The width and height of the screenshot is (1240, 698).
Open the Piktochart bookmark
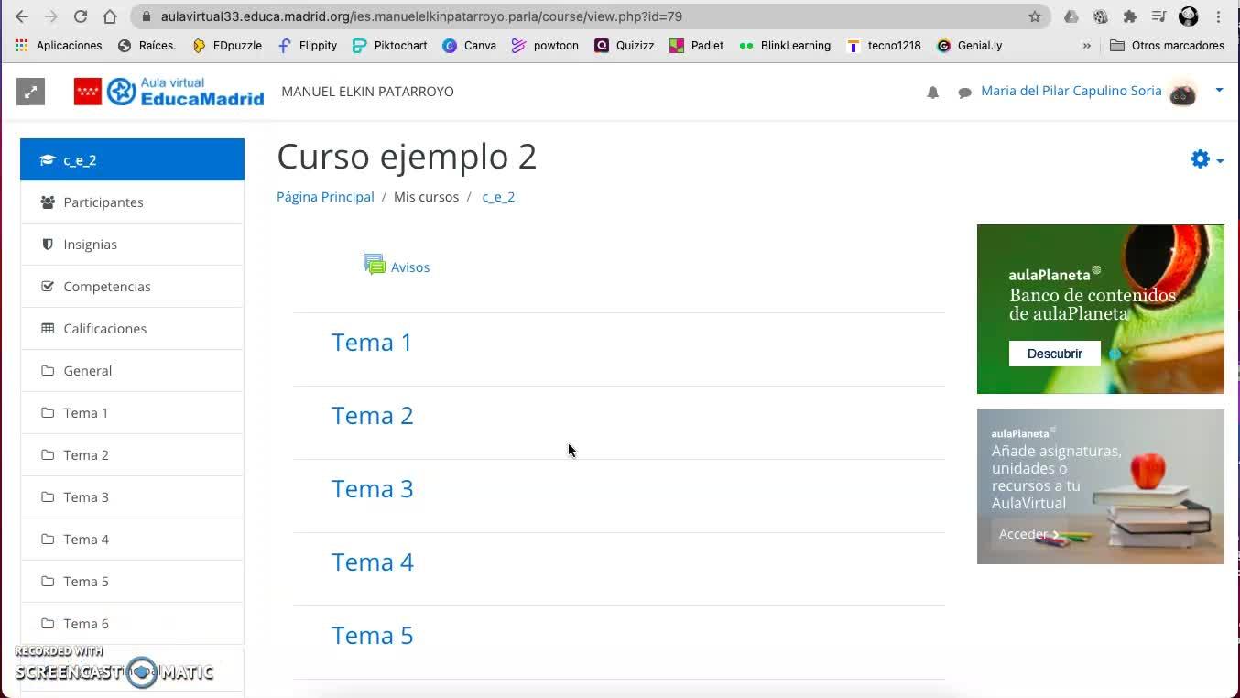click(389, 46)
